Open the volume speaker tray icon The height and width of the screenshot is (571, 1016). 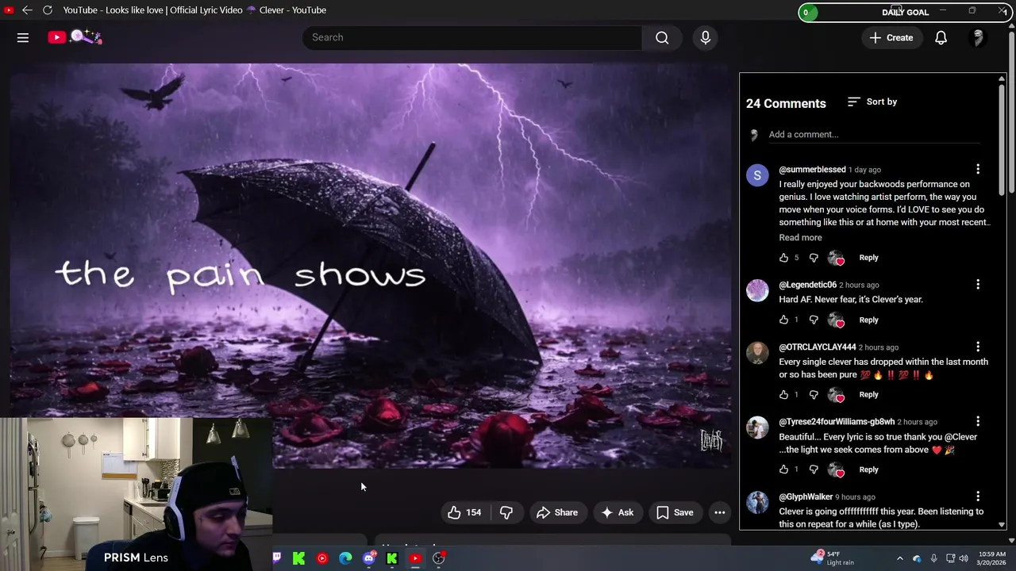coord(963,558)
